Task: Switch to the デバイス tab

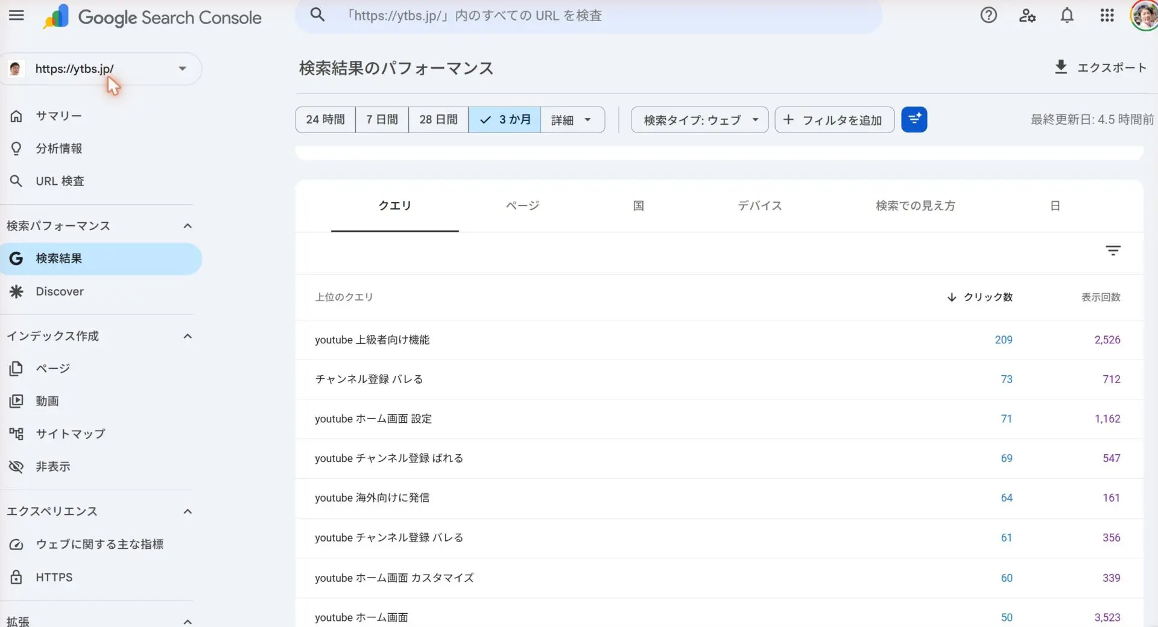Action: [x=759, y=206]
